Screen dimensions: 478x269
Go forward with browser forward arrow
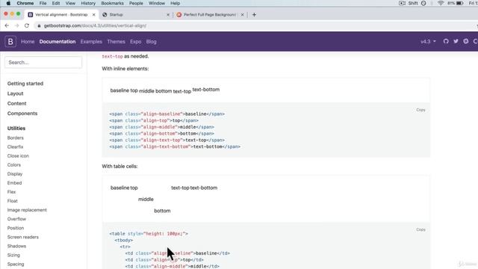tap(16, 25)
